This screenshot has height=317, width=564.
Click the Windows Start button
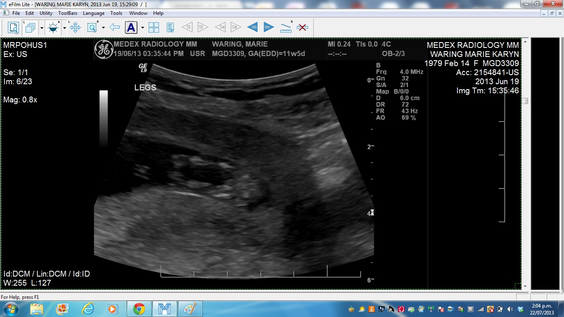point(10,309)
